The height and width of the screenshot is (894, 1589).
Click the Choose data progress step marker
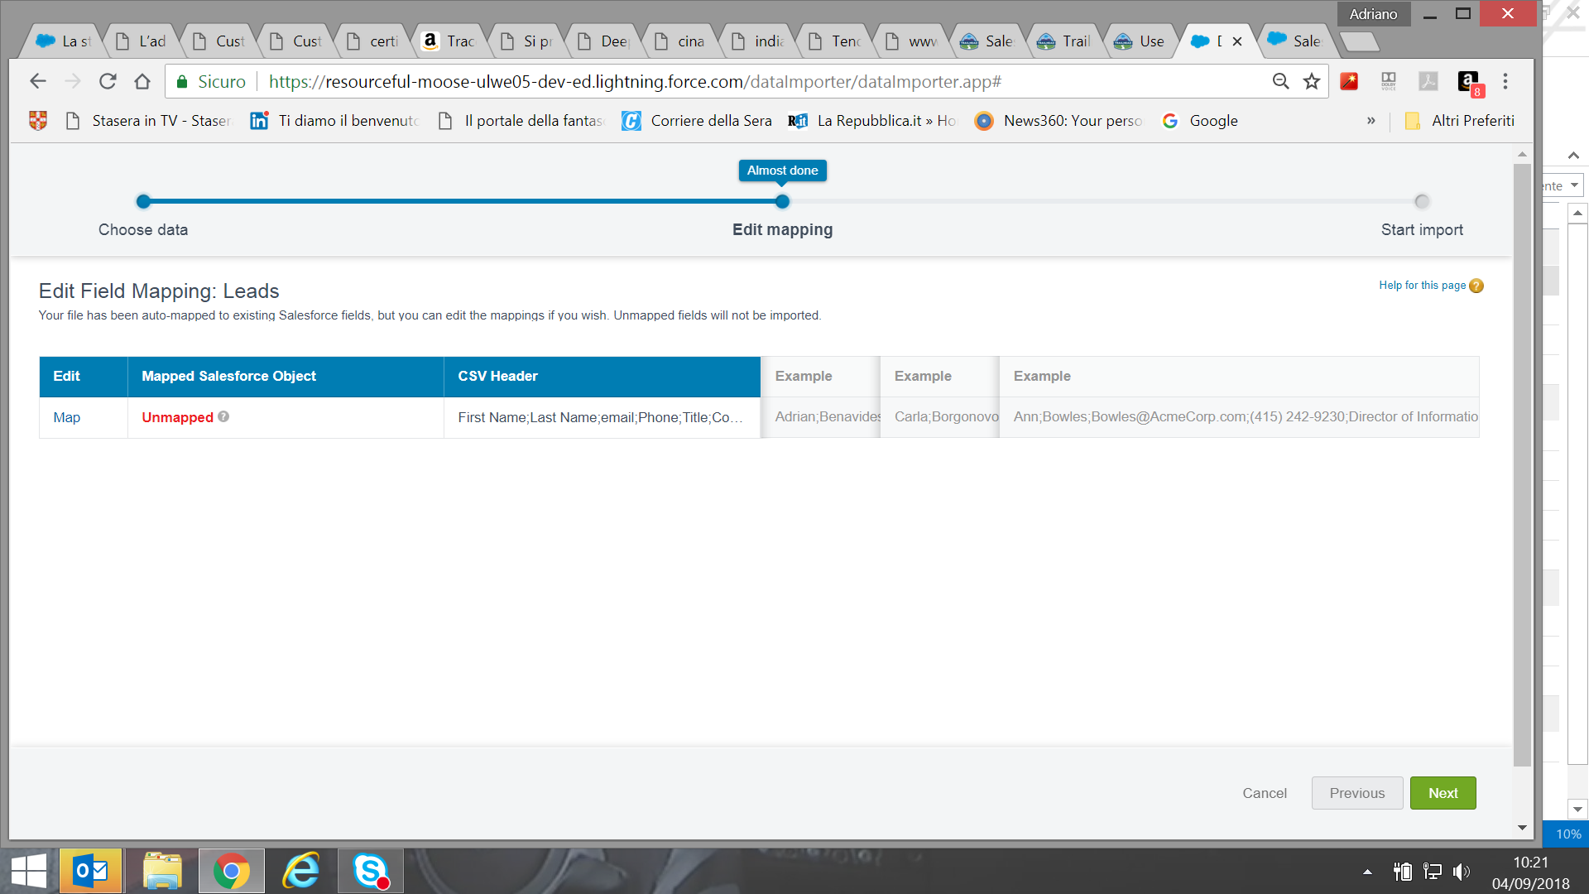(x=144, y=201)
